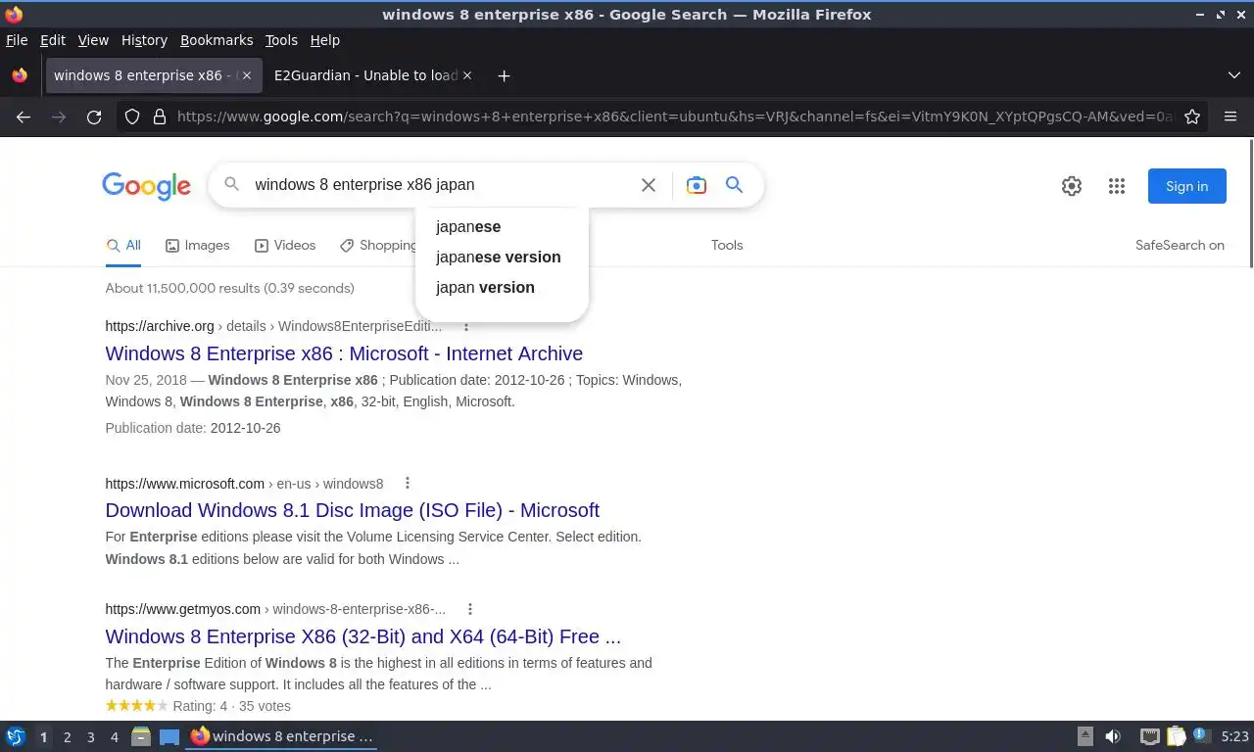This screenshot has width=1254, height=752.
Task: Open the volume control tray icon
Action: (1113, 736)
